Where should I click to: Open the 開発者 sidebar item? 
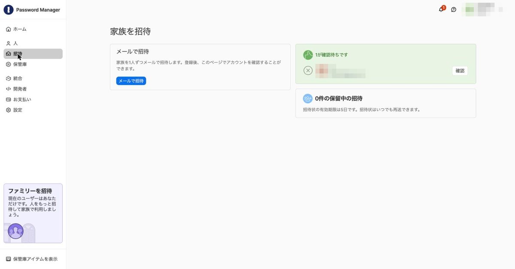pyautogui.click(x=33, y=89)
